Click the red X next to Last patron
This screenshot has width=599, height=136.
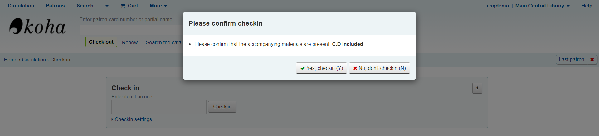tap(592, 60)
